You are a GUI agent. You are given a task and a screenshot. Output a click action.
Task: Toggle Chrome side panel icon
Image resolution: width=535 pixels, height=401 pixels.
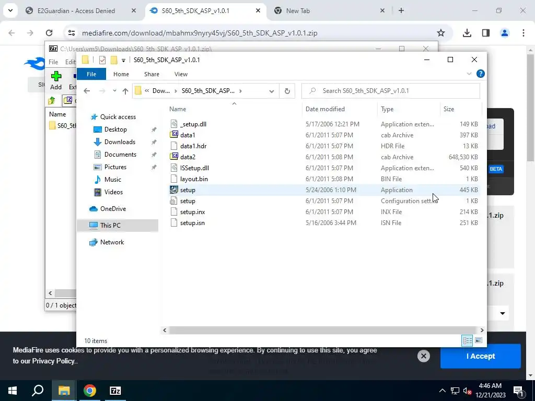[x=485, y=33]
